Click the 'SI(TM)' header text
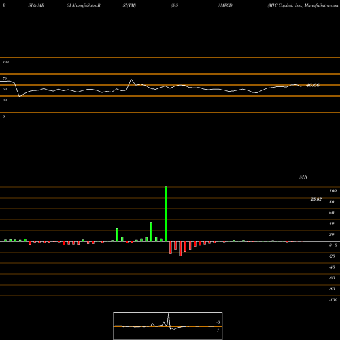The height and width of the screenshot is (340, 340). tap(129, 5)
